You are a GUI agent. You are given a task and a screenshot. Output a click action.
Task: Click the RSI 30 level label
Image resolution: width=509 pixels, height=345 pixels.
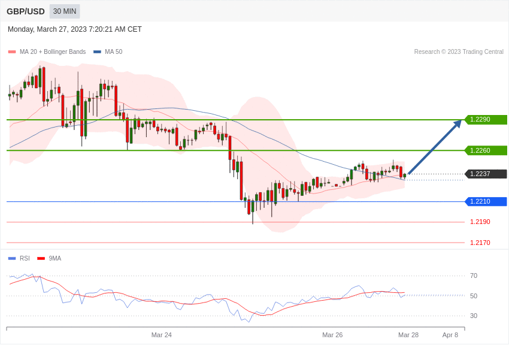[x=474, y=316]
